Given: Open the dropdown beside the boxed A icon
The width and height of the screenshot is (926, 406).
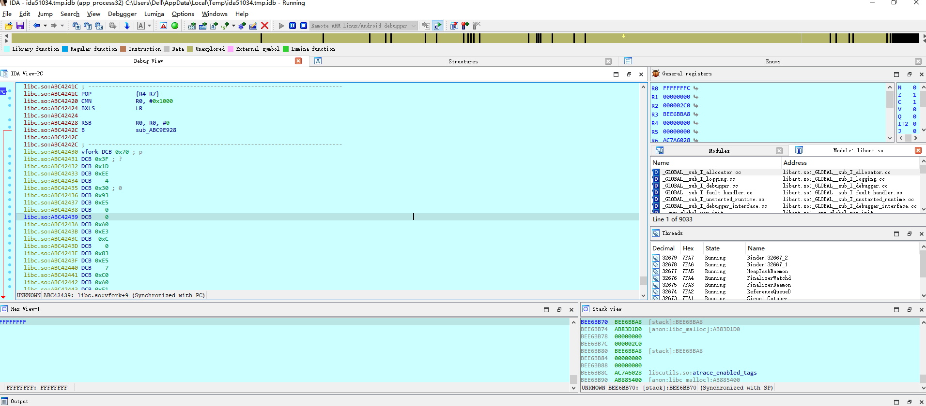Looking at the screenshot, I should coord(149,26).
